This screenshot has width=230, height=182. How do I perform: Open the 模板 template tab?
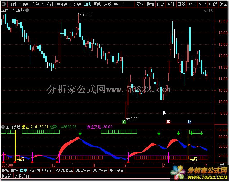(14, 170)
